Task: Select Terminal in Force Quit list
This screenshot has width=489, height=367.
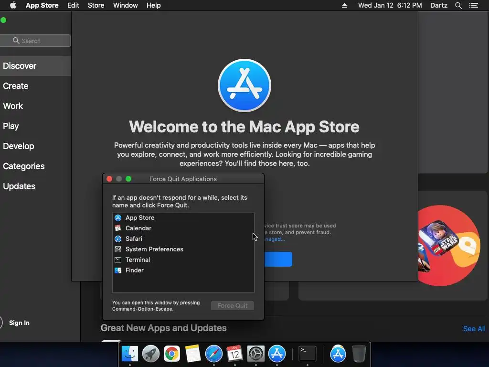Action: click(x=183, y=259)
